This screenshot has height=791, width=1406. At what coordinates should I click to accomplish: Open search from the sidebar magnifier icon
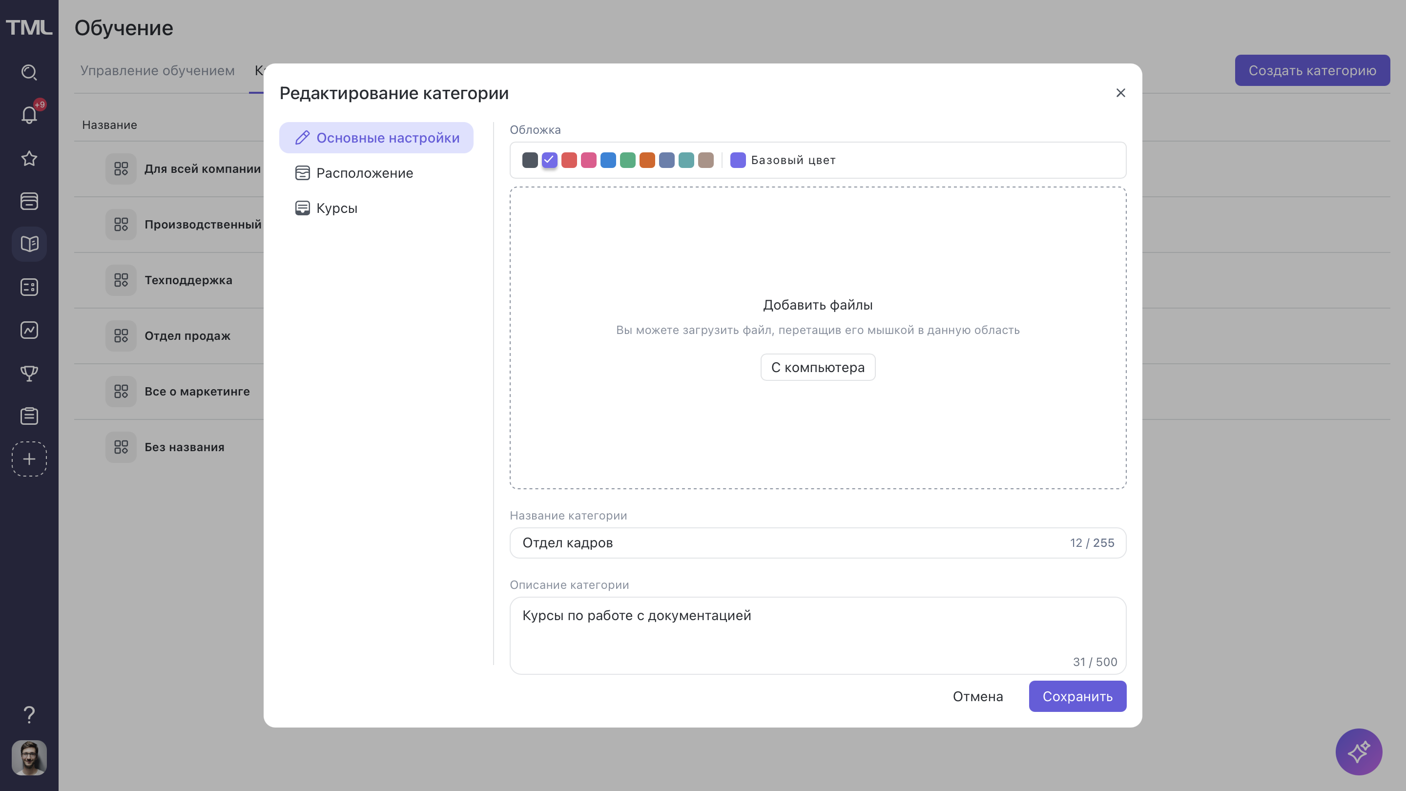click(29, 72)
